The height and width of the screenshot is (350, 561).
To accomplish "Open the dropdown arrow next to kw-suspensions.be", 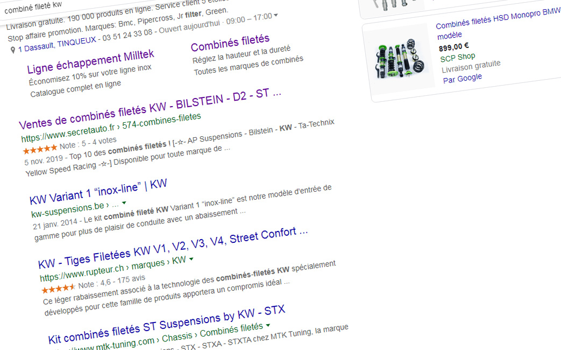I will [x=124, y=203].
